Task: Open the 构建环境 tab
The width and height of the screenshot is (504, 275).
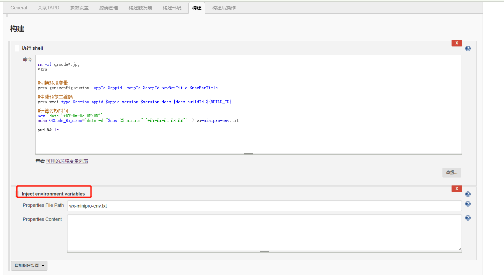Action: tap(172, 7)
